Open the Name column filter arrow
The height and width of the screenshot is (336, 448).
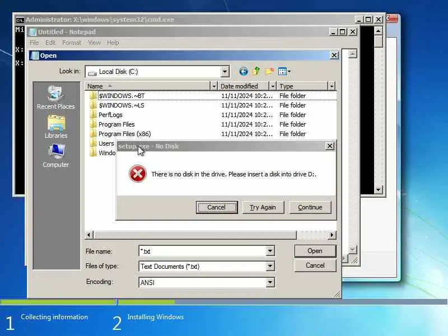coord(214,86)
